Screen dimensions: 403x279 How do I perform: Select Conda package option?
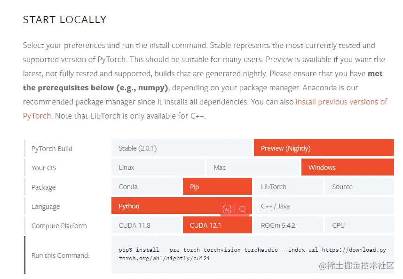click(x=147, y=187)
